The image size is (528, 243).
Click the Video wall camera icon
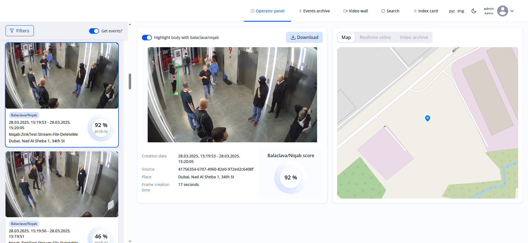click(x=345, y=11)
